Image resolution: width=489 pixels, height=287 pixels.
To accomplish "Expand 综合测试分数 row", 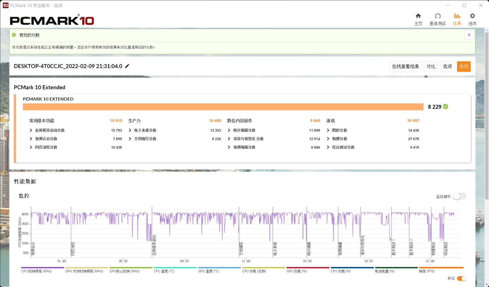I will [341, 147].
